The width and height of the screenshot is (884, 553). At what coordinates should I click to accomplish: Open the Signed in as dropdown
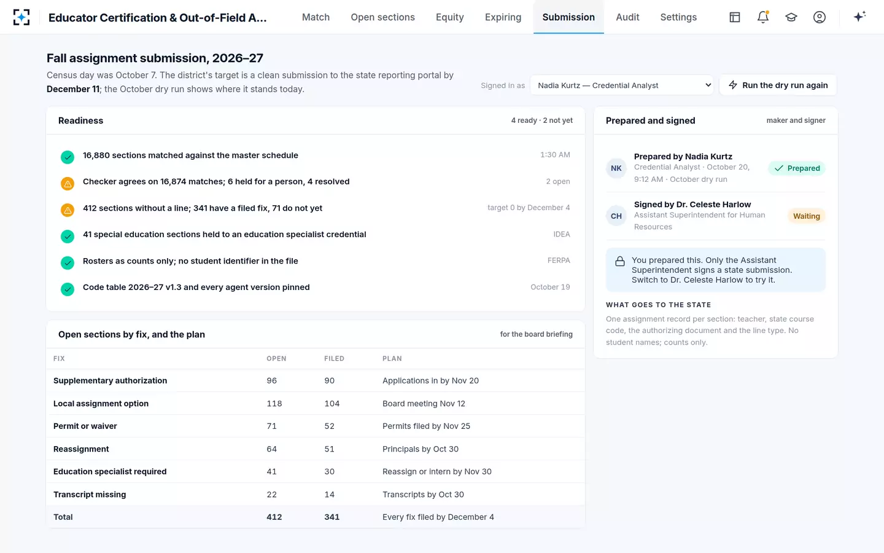(622, 85)
